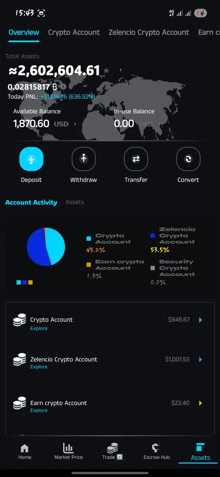
Task: Tap the 1.3% Earn crypto percentage
Action: pyautogui.click(x=94, y=276)
